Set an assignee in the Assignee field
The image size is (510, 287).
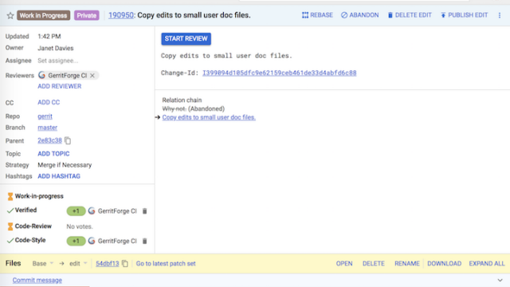58,61
